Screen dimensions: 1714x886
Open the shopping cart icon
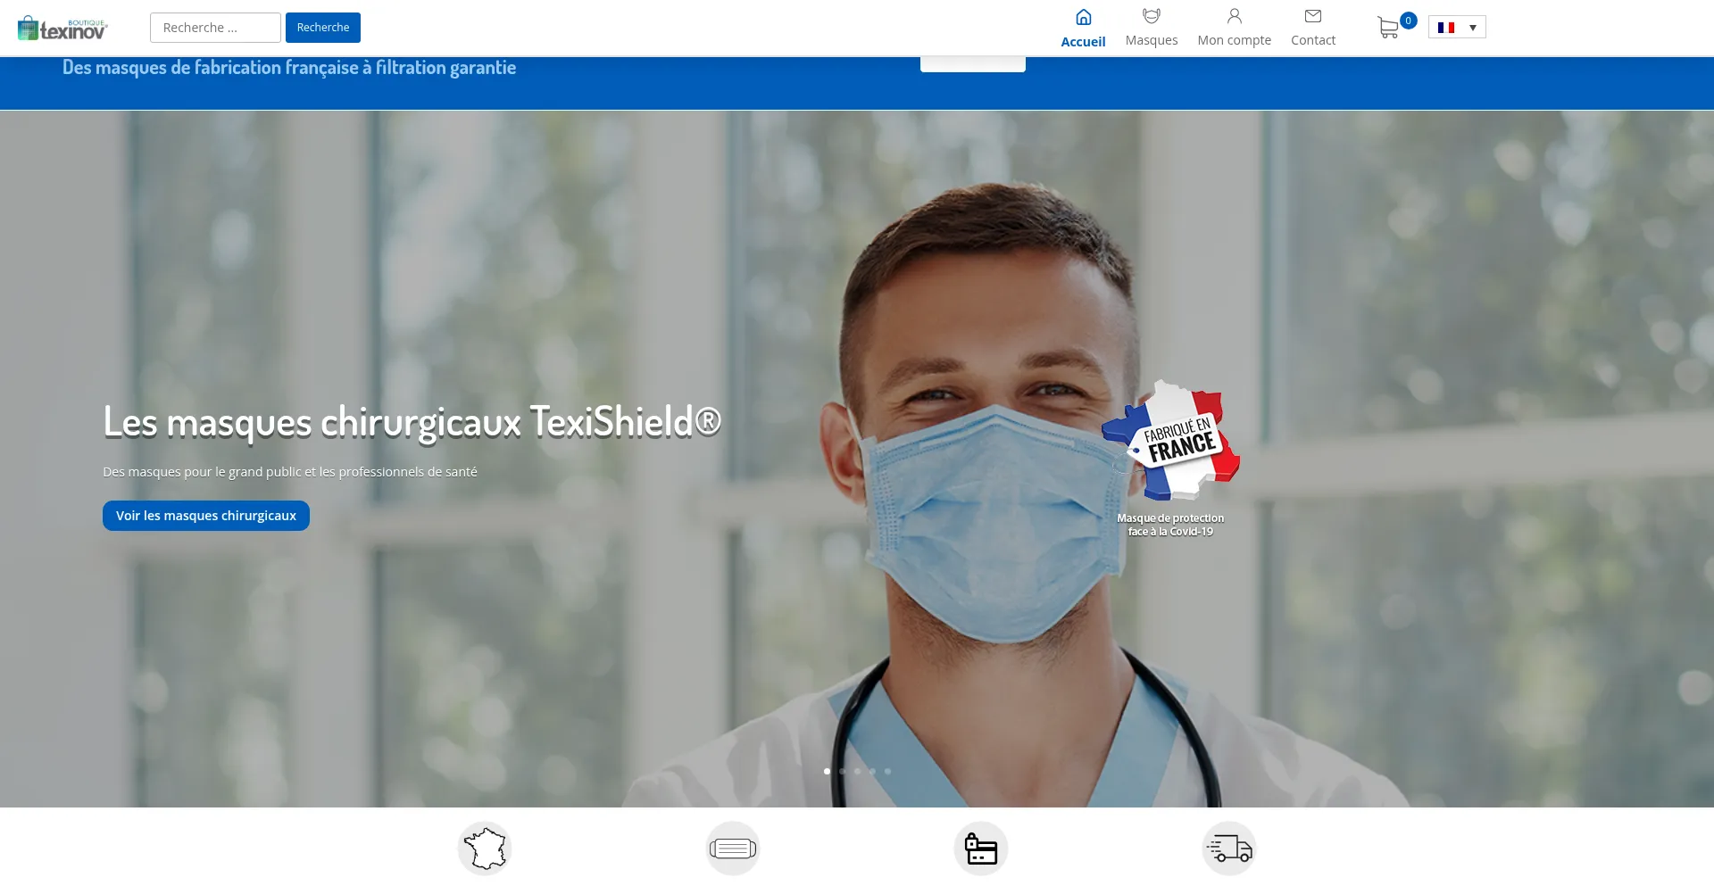click(x=1387, y=29)
